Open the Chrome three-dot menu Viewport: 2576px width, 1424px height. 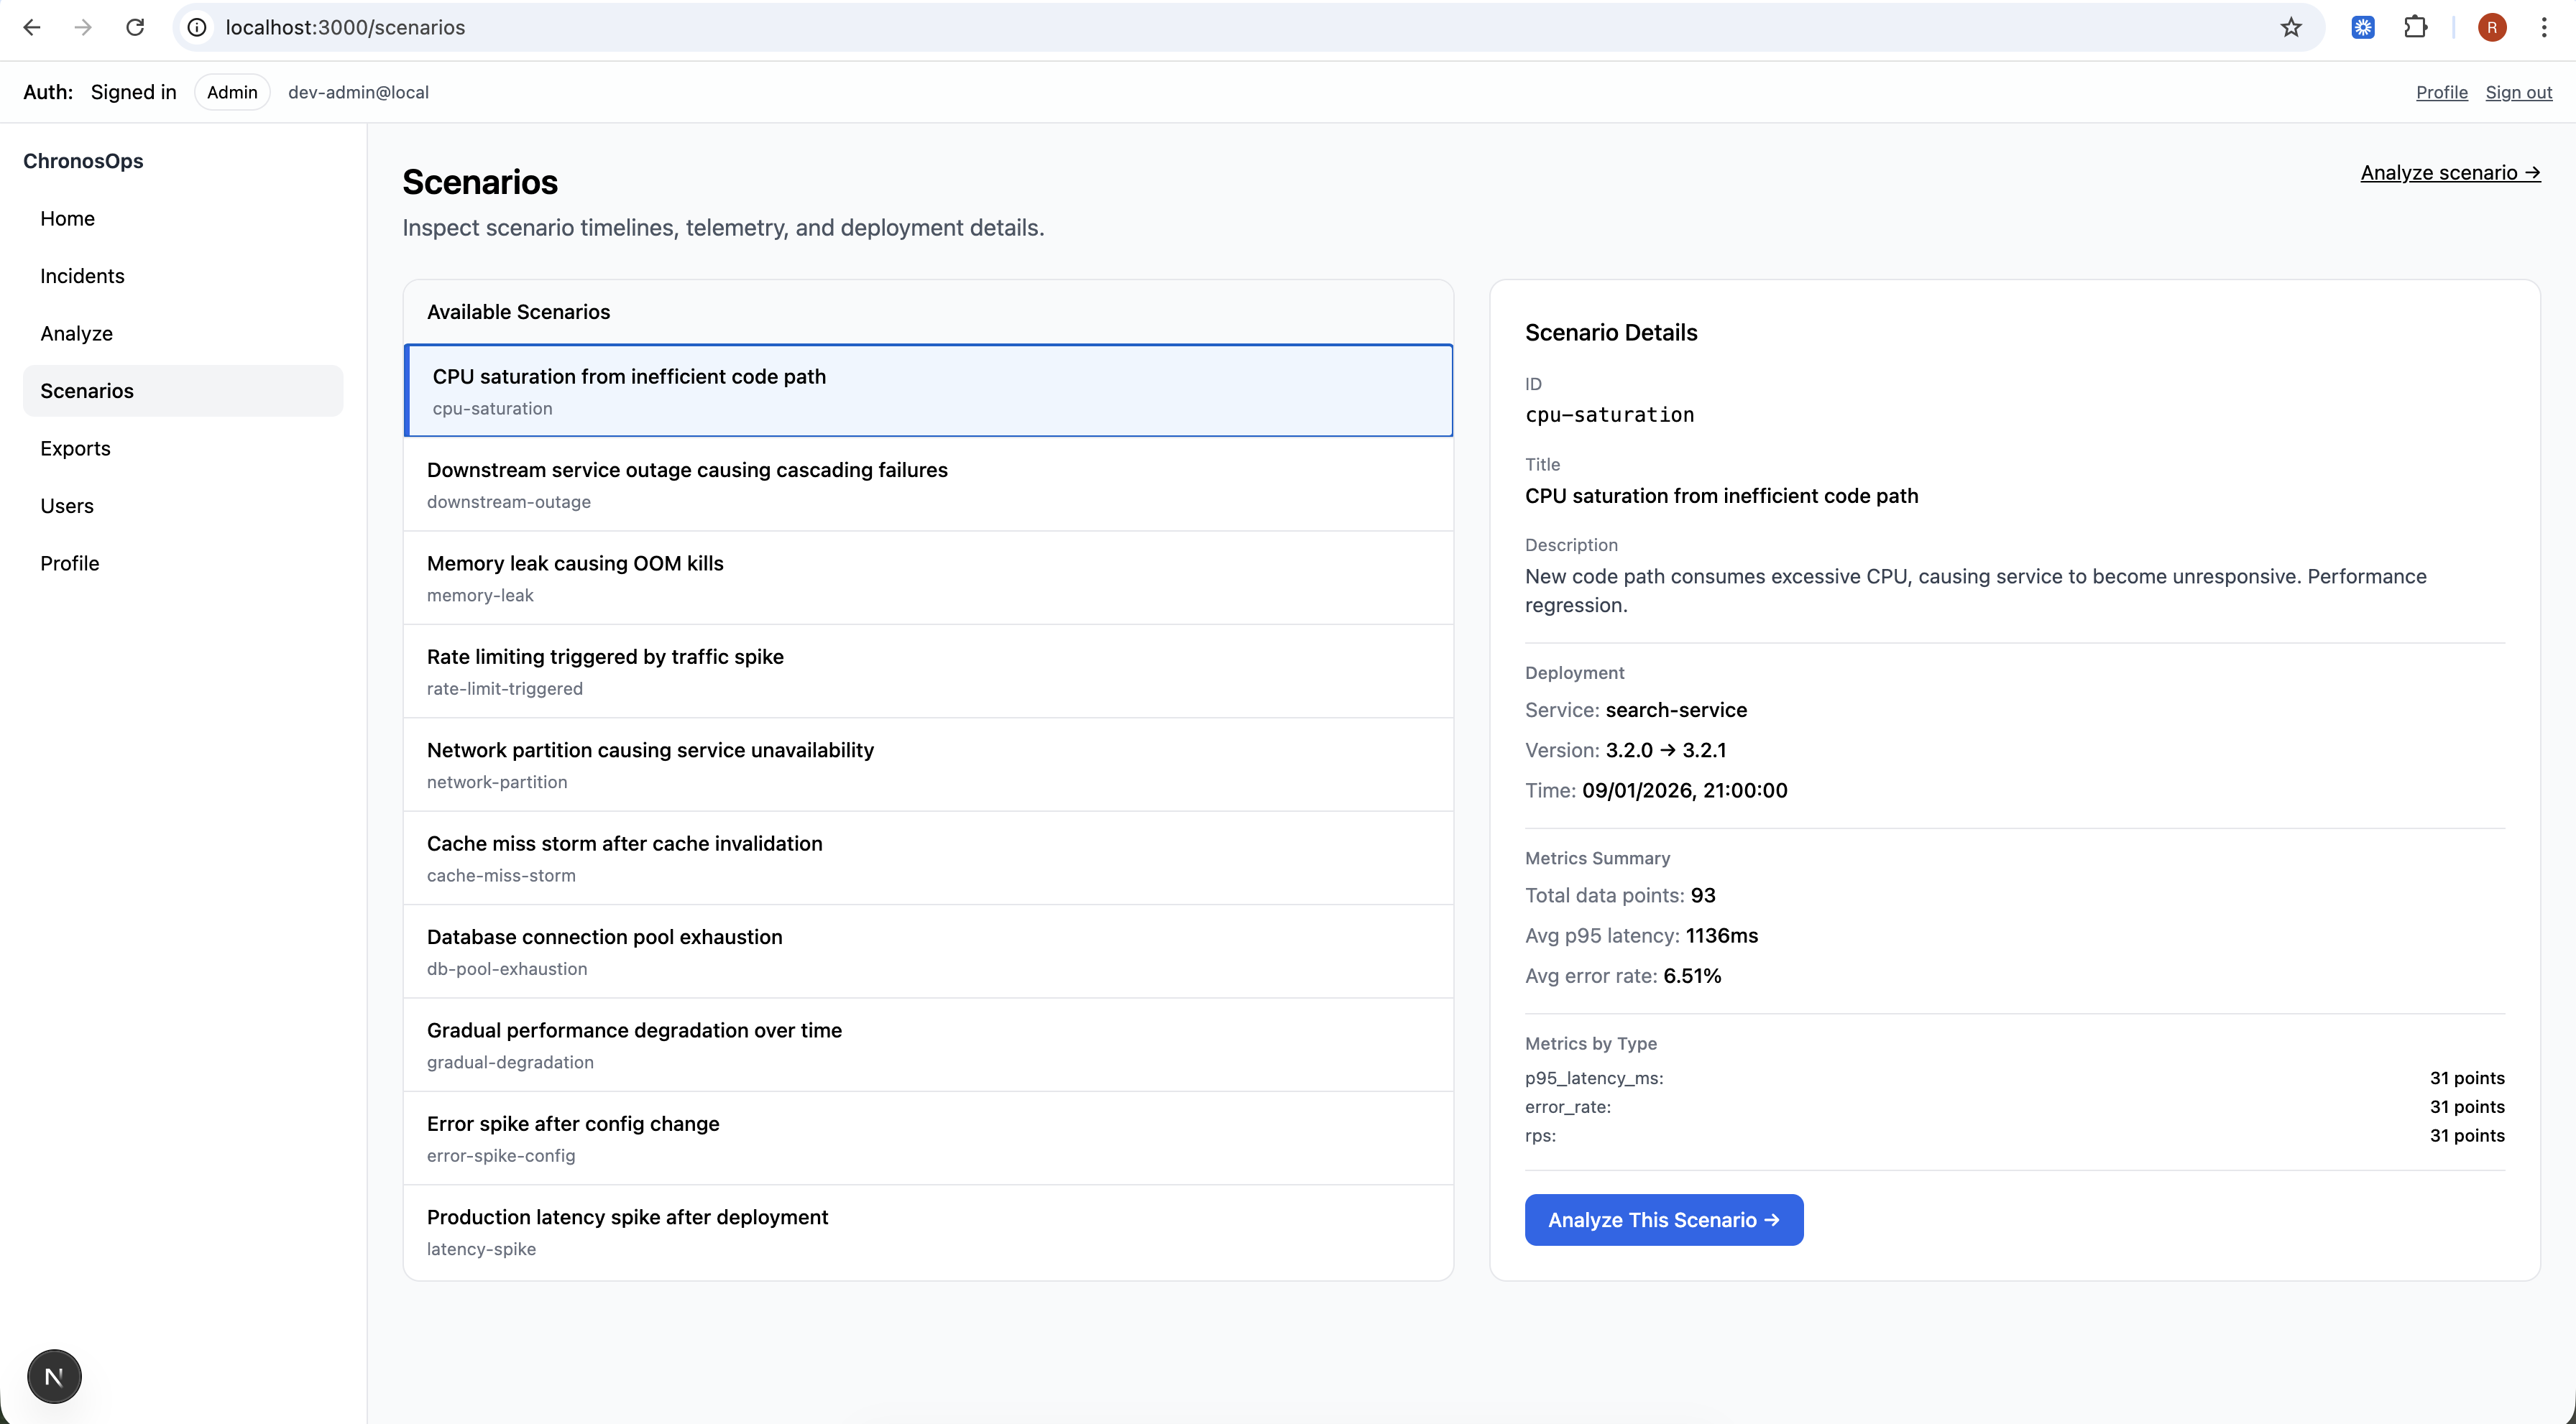(2544, 27)
